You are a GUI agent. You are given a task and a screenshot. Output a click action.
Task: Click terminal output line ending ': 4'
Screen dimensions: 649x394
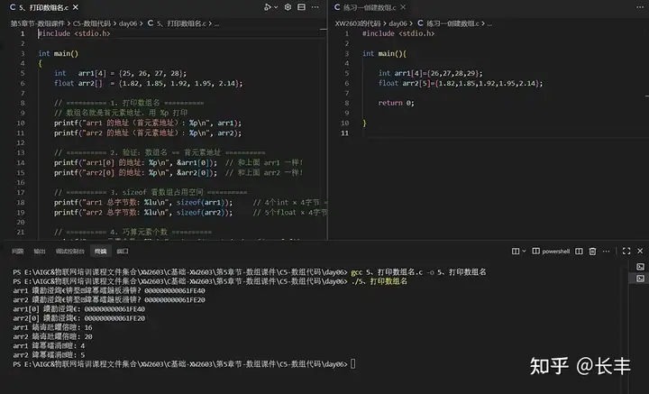49,345
